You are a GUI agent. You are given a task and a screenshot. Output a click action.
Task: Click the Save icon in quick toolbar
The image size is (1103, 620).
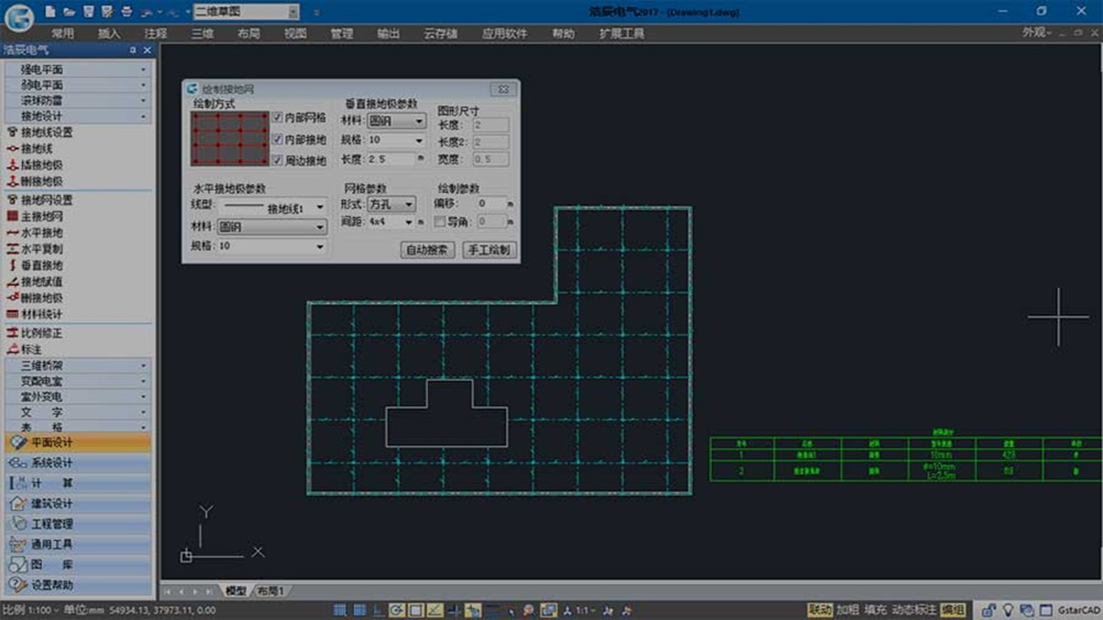(x=89, y=12)
